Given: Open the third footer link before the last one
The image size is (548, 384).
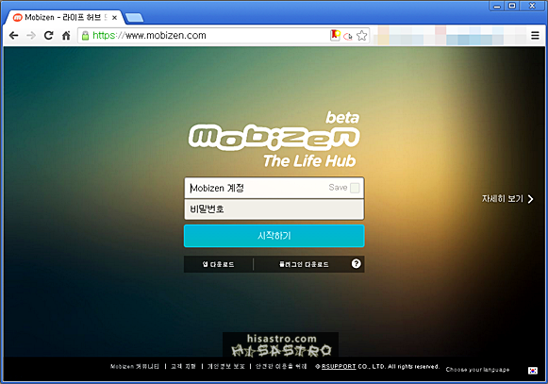Looking at the screenshot, I should click(x=226, y=366).
